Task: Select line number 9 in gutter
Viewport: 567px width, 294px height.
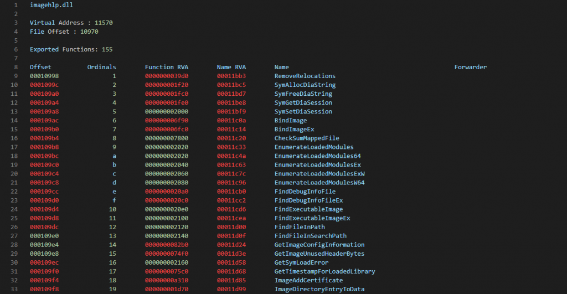Action: click(16, 76)
